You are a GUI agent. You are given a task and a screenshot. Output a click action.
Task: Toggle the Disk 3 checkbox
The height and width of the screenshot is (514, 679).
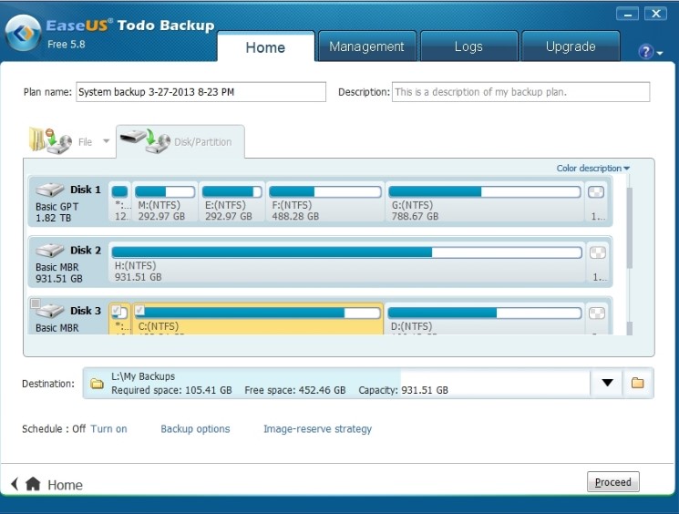[36, 303]
